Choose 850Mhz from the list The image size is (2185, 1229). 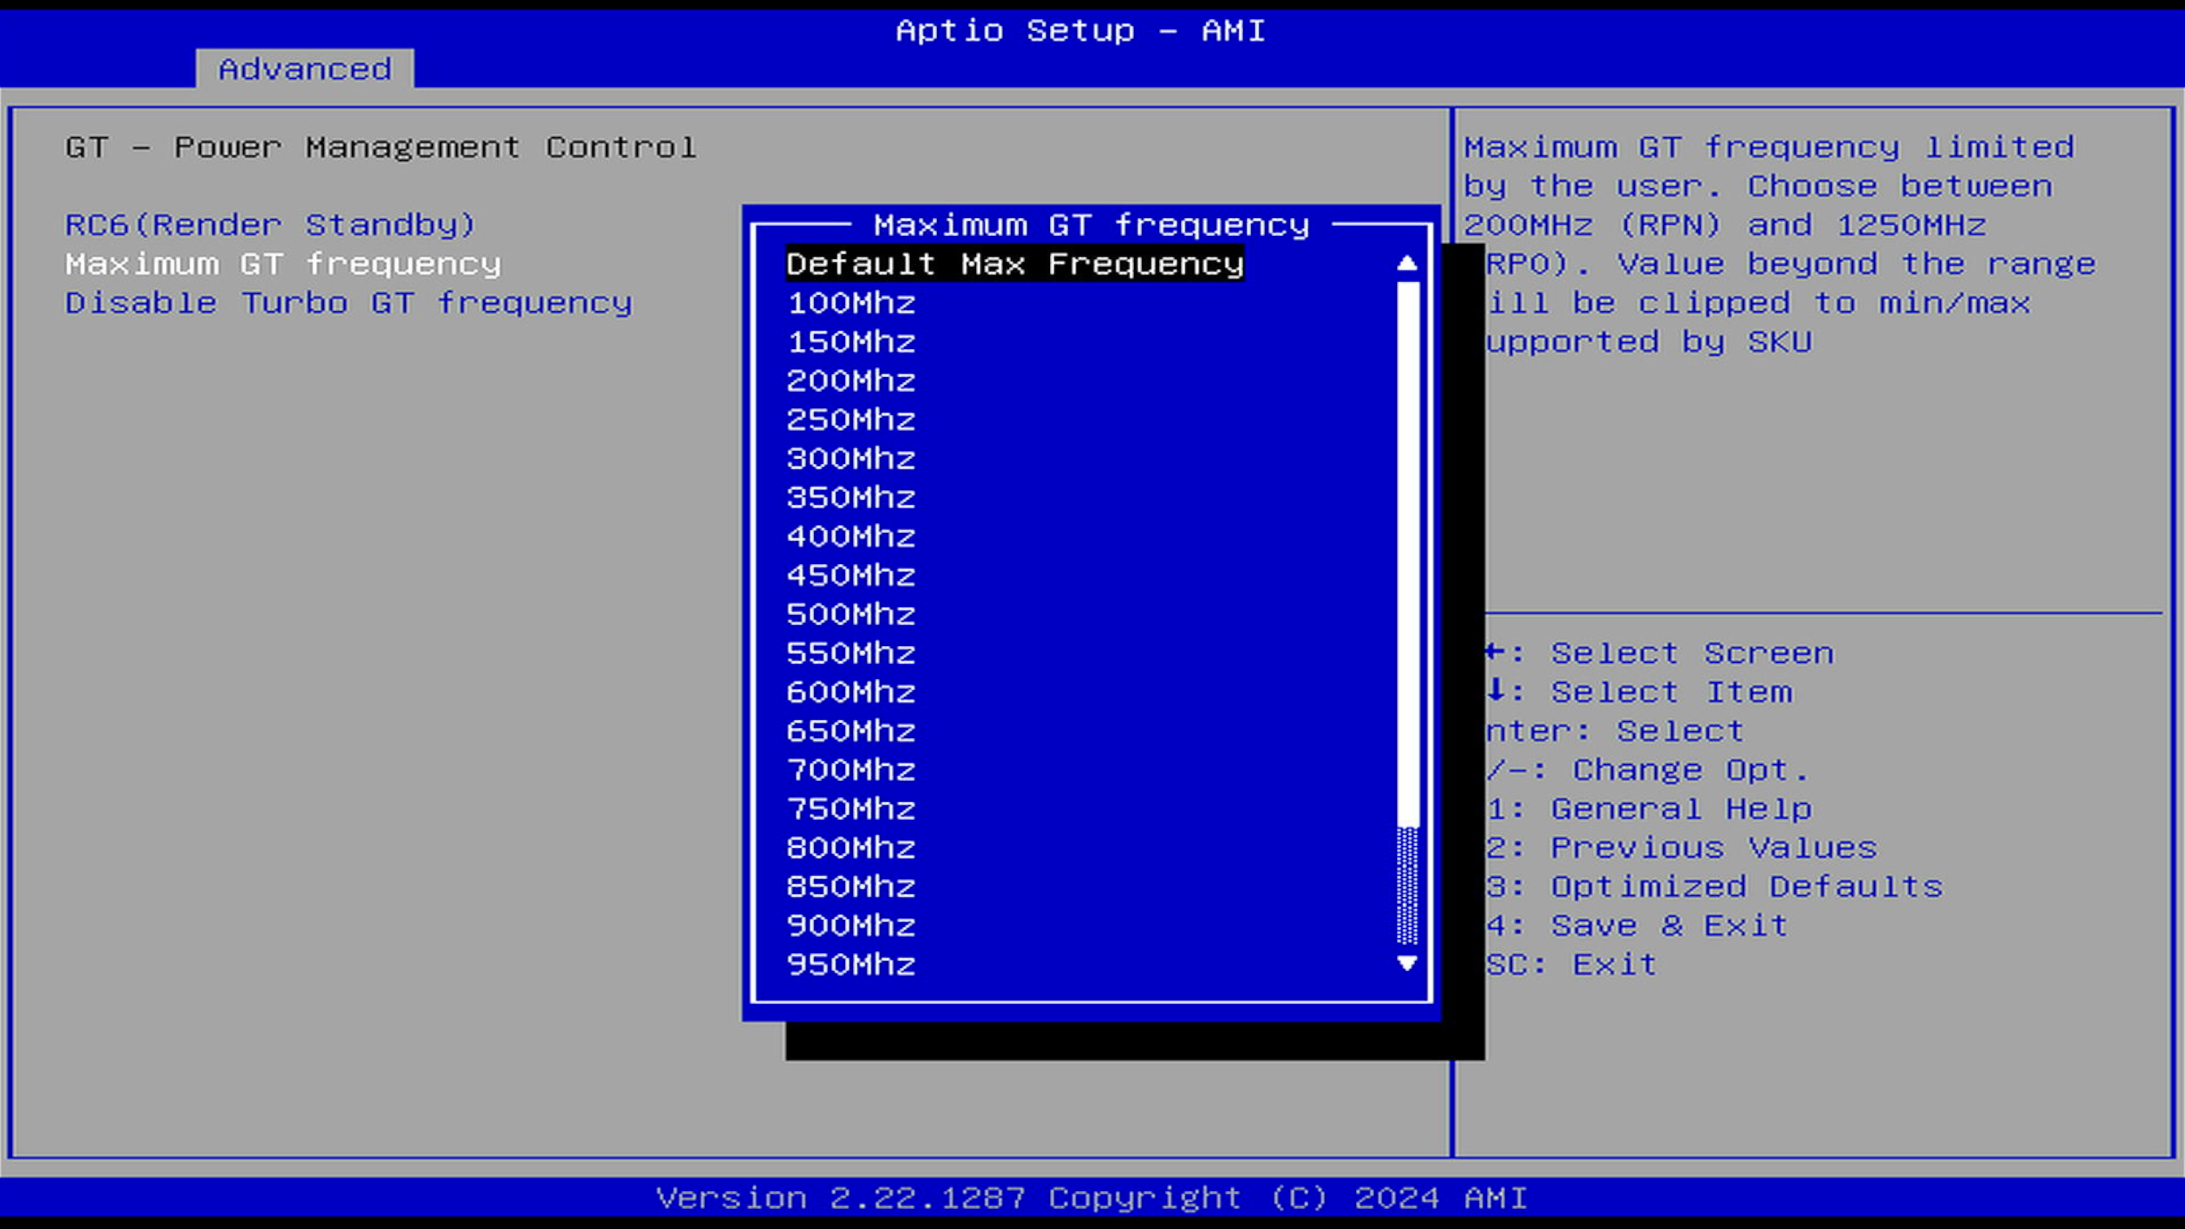pos(851,886)
